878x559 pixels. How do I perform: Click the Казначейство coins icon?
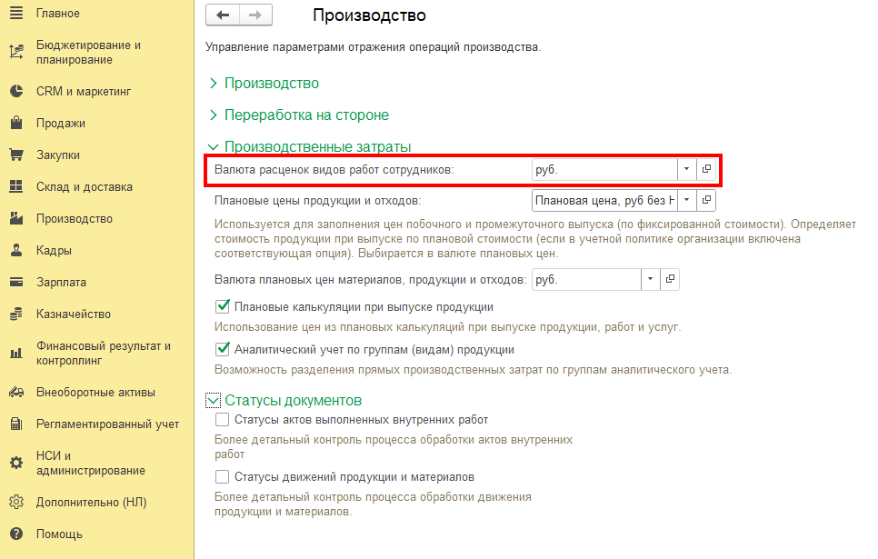coord(16,314)
